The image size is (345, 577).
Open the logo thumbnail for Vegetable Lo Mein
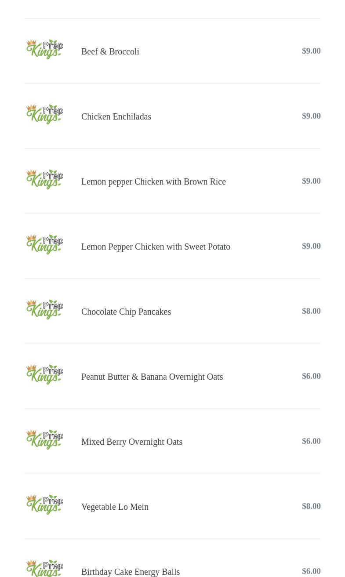point(45,504)
